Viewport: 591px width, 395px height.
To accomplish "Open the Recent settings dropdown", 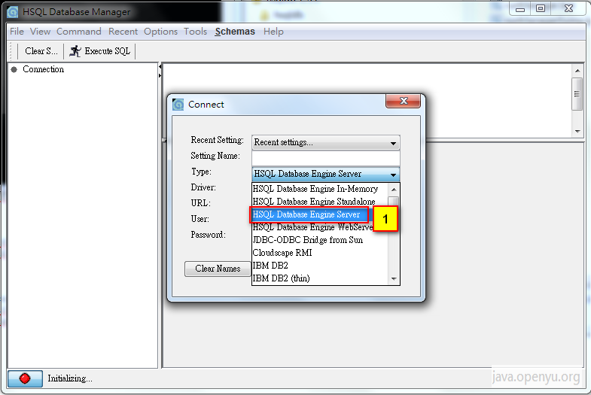I will point(326,142).
